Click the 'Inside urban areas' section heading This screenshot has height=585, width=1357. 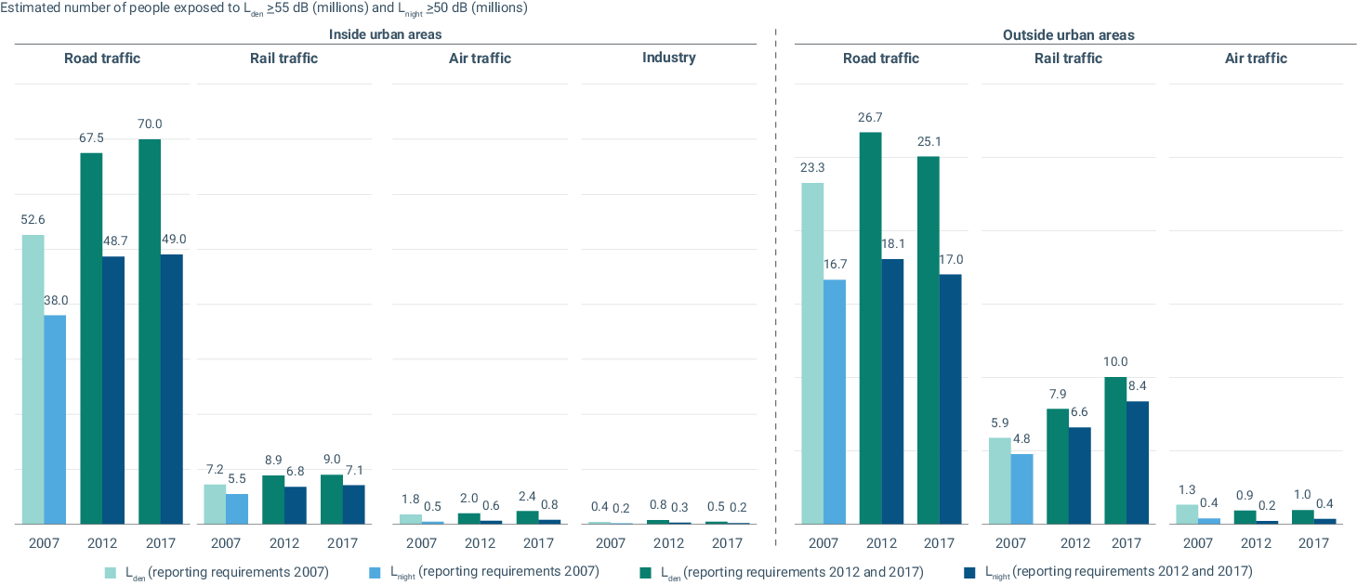click(x=385, y=34)
